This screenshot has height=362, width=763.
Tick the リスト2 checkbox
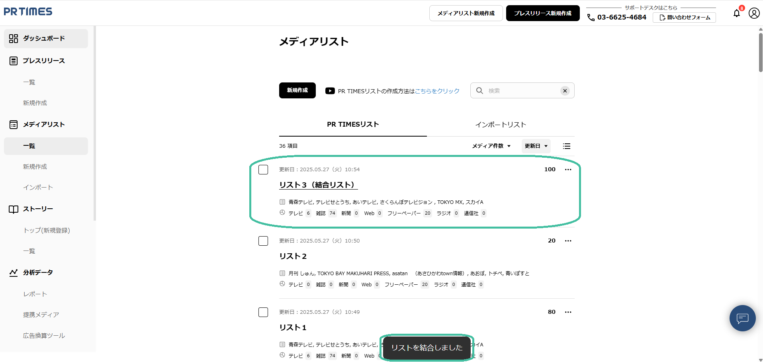pos(263,241)
